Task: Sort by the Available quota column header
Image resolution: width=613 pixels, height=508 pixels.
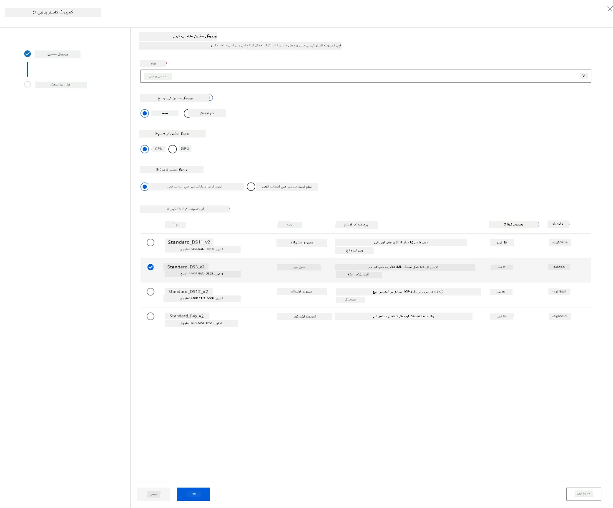Action: 513,224
